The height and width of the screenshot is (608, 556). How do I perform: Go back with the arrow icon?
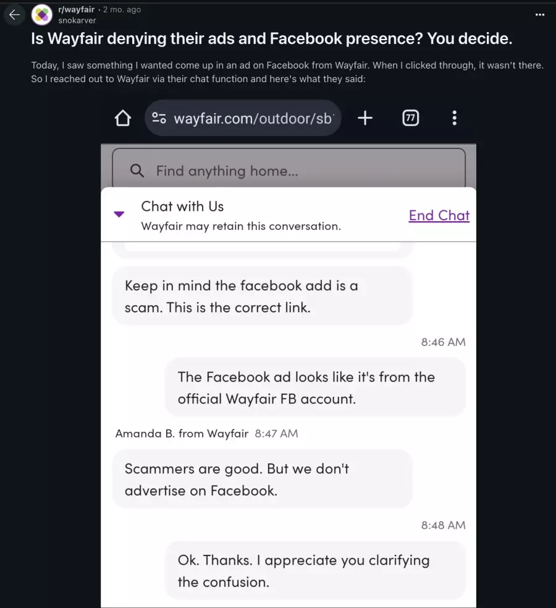[14, 15]
